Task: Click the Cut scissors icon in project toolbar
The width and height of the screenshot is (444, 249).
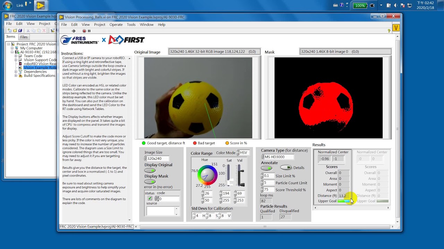Action: pos(28,30)
